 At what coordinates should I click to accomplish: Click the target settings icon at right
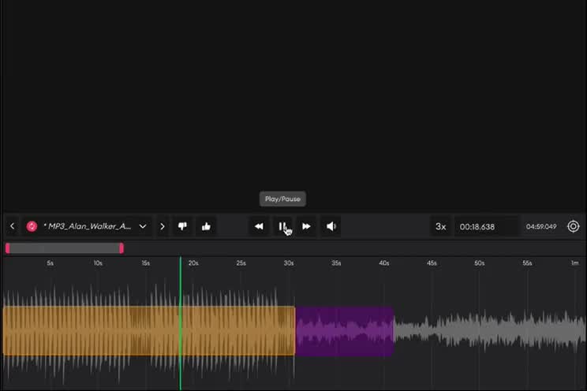coord(573,226)
